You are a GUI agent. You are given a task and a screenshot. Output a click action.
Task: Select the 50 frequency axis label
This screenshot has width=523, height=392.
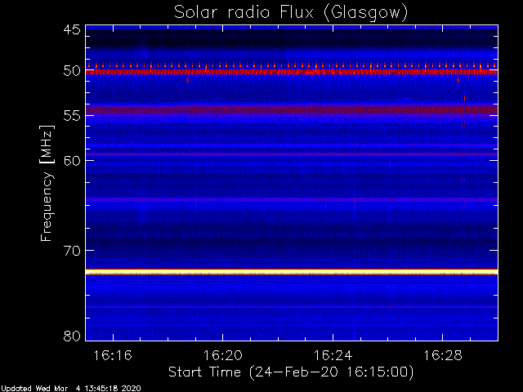[72, 71]
